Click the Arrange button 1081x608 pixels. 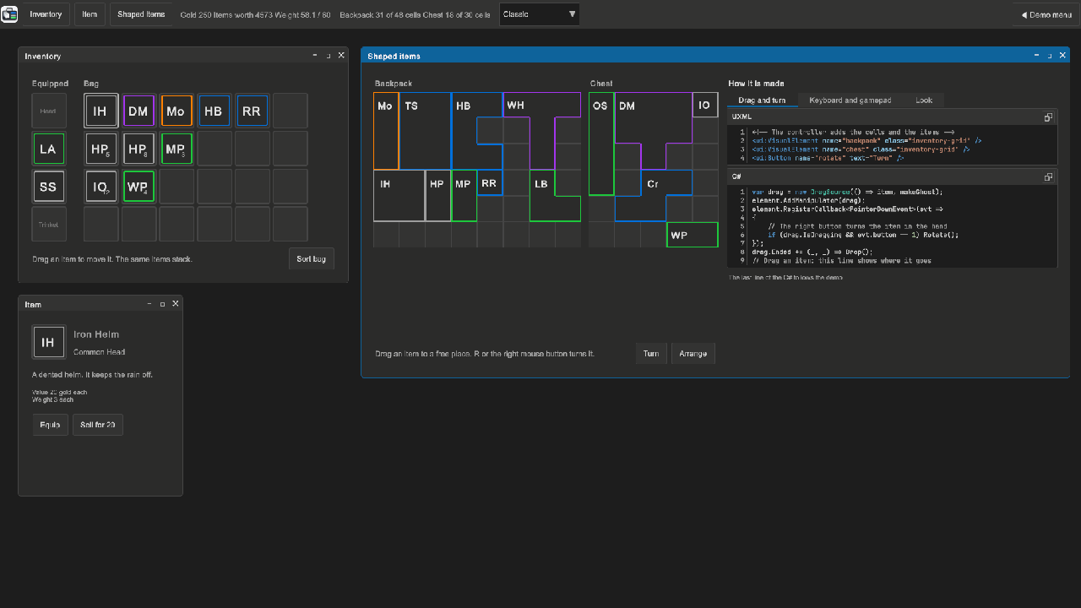pos(693,353)
